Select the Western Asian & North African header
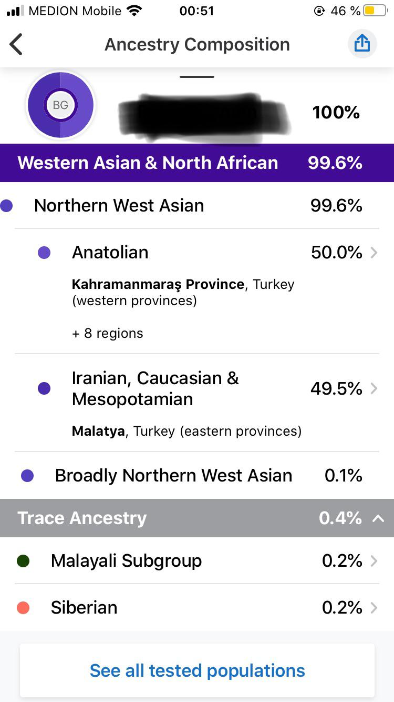 pos(197,163)
